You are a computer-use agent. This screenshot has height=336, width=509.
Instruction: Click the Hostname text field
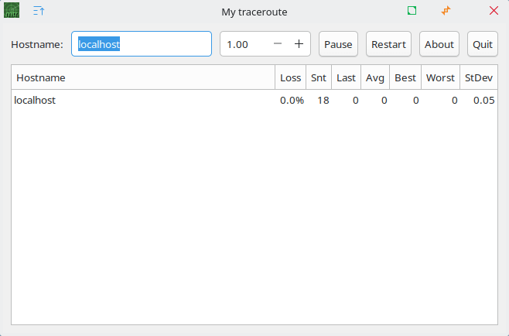(x=142, y=44)
